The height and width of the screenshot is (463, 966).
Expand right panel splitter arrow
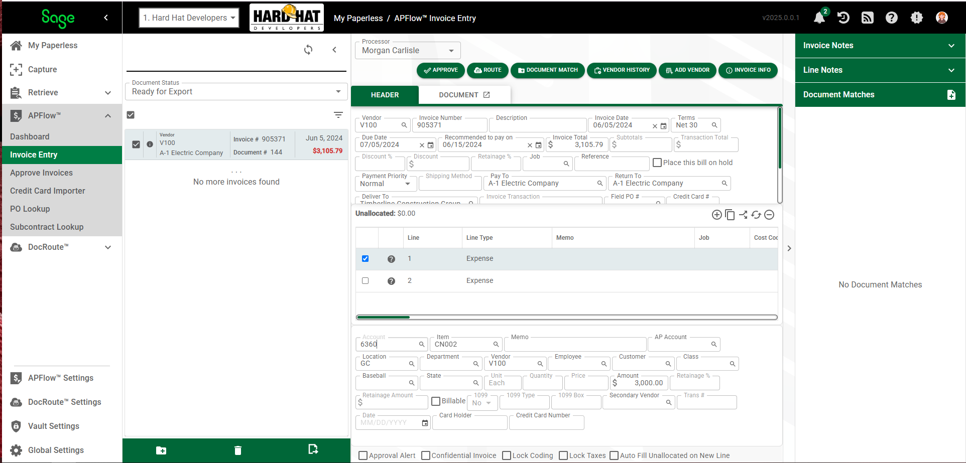(789, 248)
